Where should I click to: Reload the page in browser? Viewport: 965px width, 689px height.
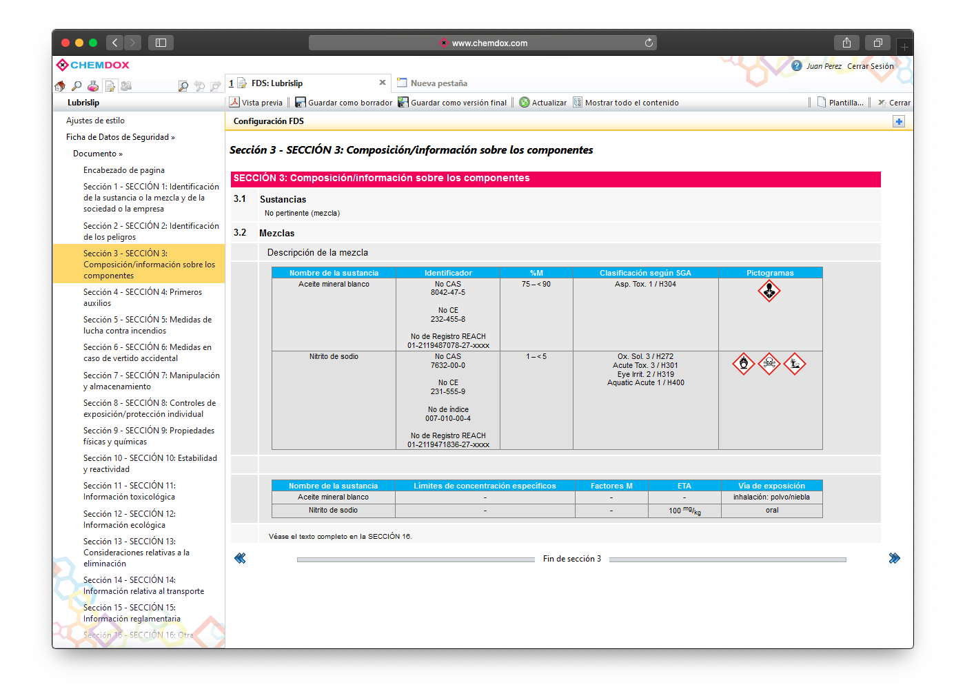pyautogui.click(x=649, y=43)
